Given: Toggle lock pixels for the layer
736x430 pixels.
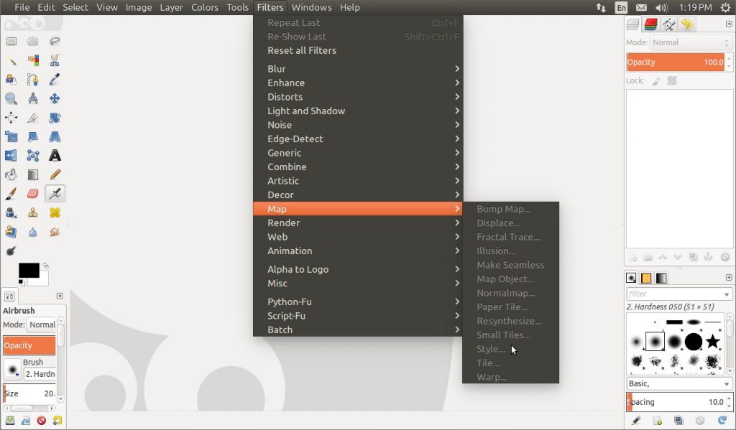Looking at the screenshot, I should tap(655, 80).
